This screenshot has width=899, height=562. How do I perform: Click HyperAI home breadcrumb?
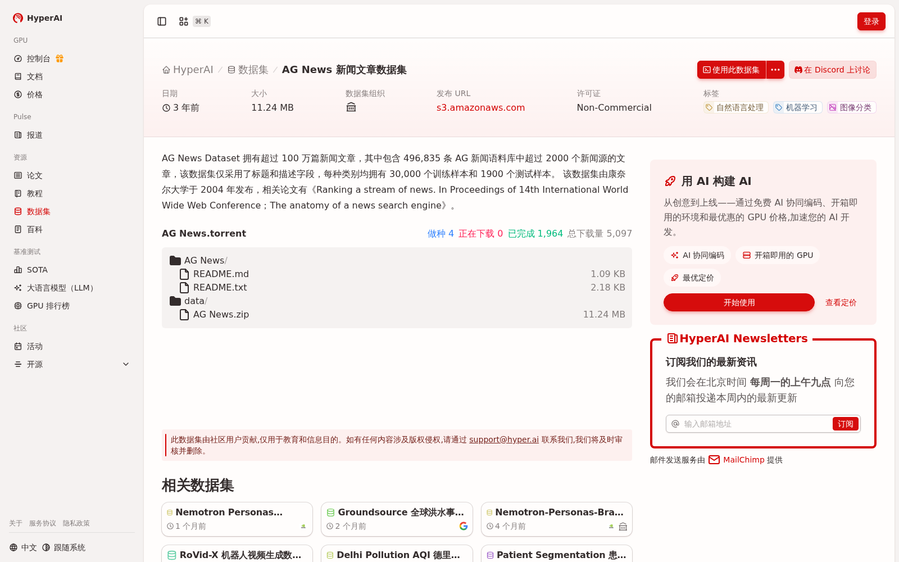[x=188, y=70]
